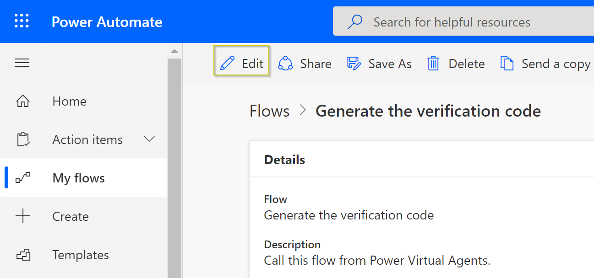Collapse the navigation hamburger menu
Screen dimensions: 594x278
click(22, 63)
